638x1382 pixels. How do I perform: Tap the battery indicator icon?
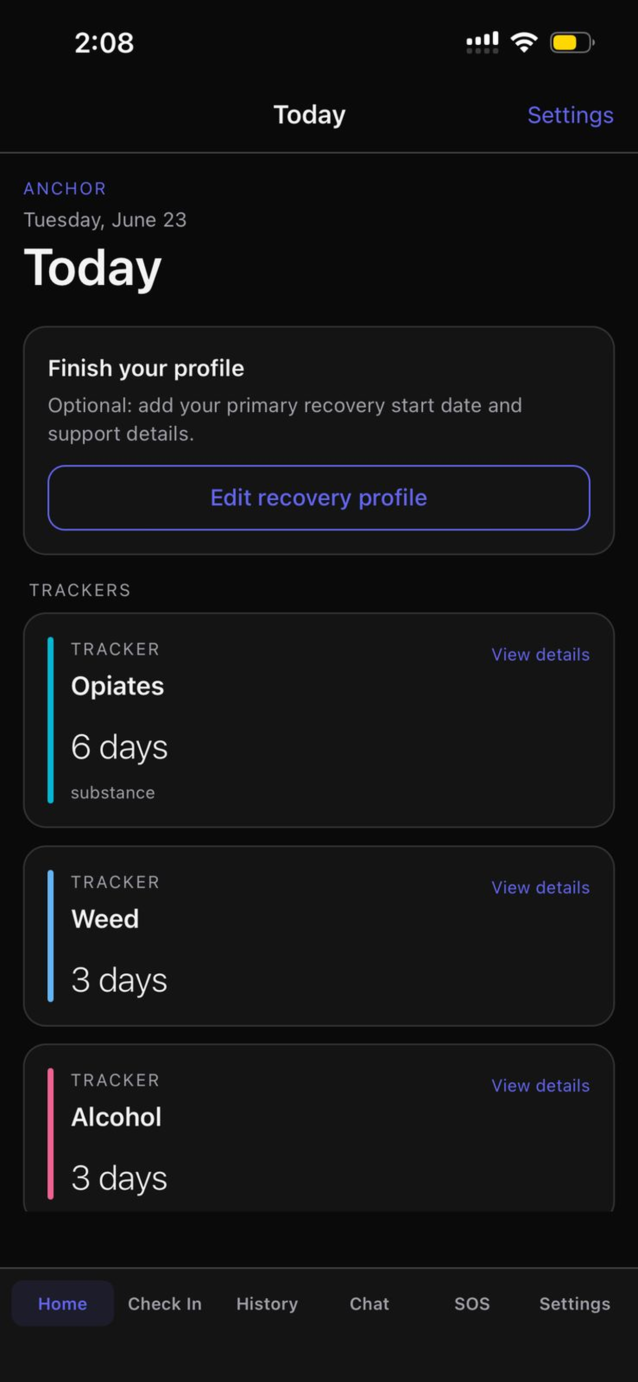pos(572,42)
